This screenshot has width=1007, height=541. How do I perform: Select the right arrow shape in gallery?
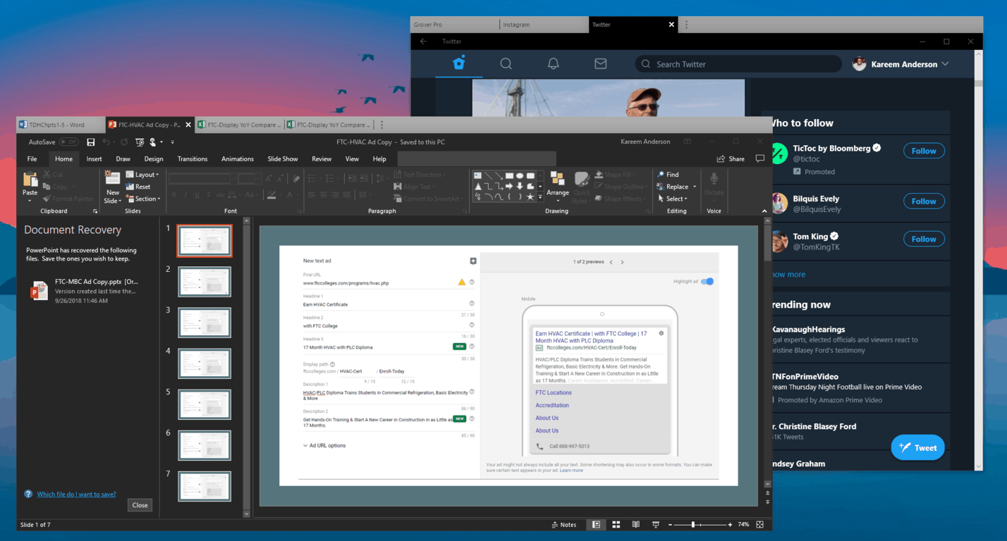pyautogui.click(x=509, y=186)
